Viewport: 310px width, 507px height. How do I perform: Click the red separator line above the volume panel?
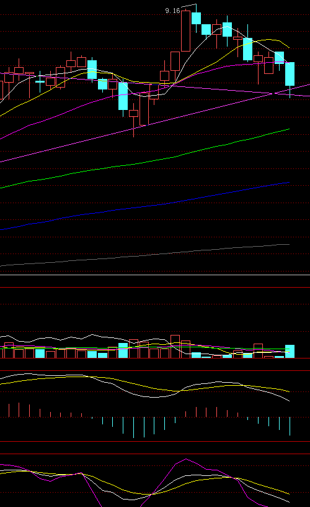pyautogui.click(x=155, y=287)
